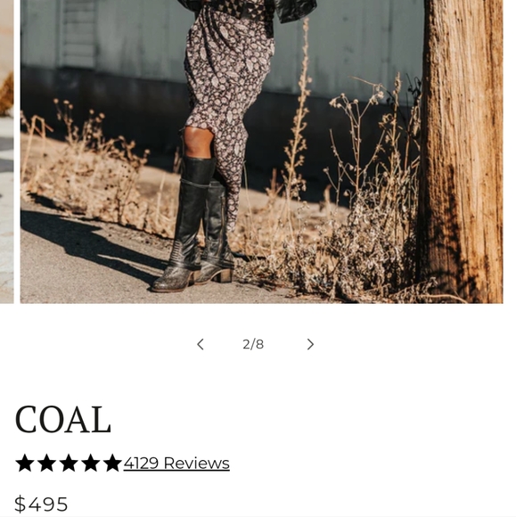Click the $495 price text
The width and height of the screenshot is (516, 517).
point(41,504)
